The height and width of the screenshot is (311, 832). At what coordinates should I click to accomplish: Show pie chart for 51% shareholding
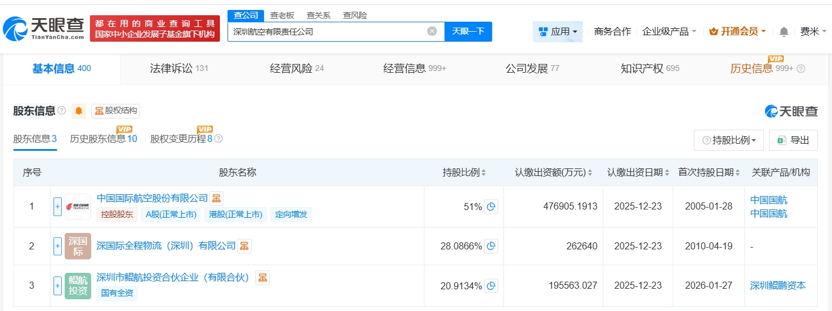coord(491,207)
